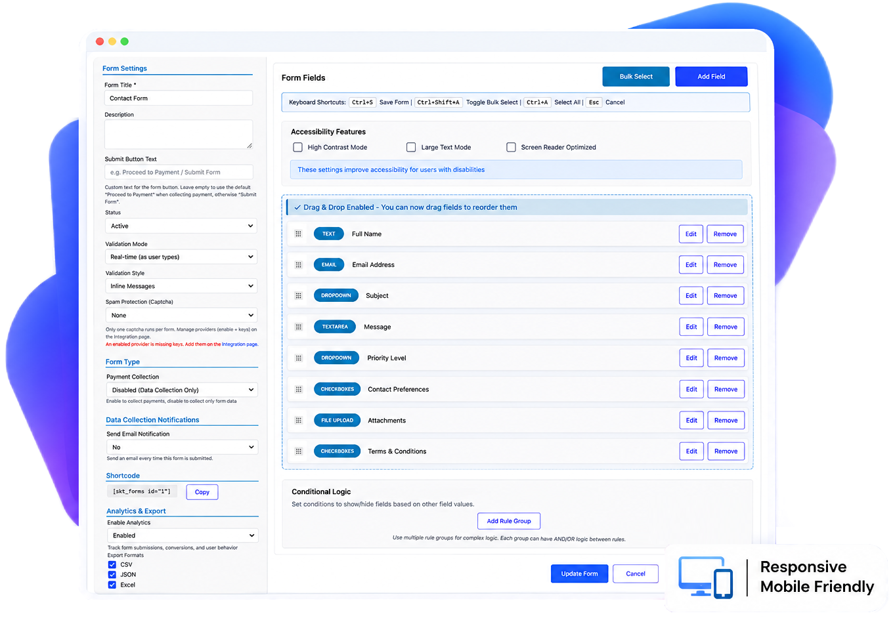
Task: Click drag handle for Terms & Conditions
Action: 299,451
